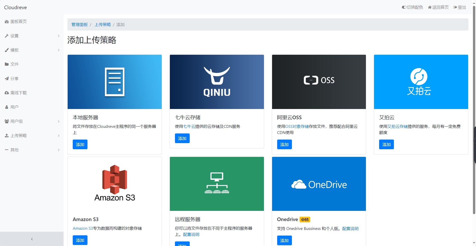Click the paper plane icon beside 分享
This screenshot has height=246, width=476.
(x=7, y=79)
